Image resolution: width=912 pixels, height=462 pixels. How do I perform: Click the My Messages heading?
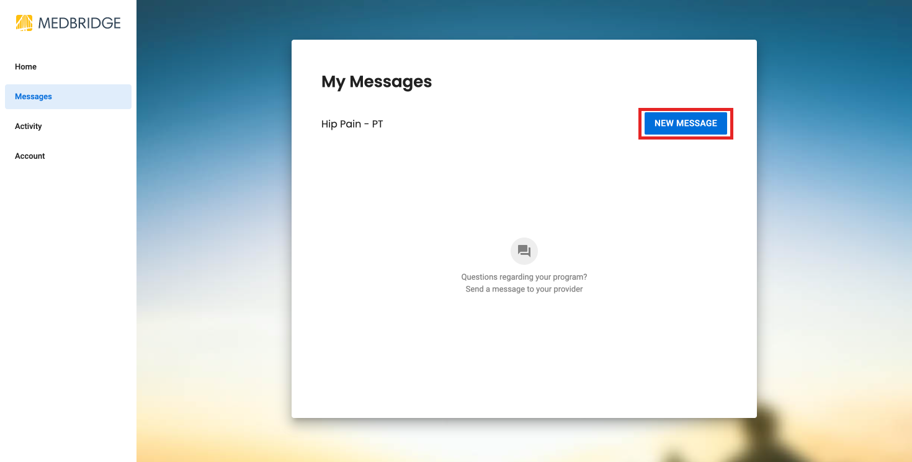(376, 81)
